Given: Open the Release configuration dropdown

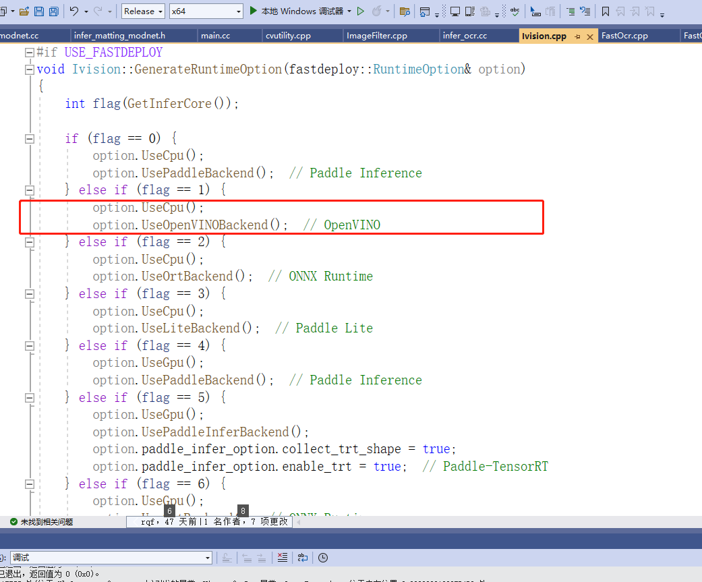Looking at the screenshot, I should pyautogui.click(x=142, y=11).
